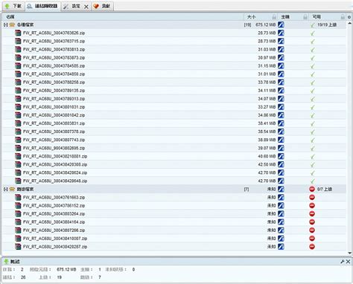Viewport: 353px width, 284px height.
Task: Click the hoster icon in the 42.50 MB row
Action: [281, 164]
